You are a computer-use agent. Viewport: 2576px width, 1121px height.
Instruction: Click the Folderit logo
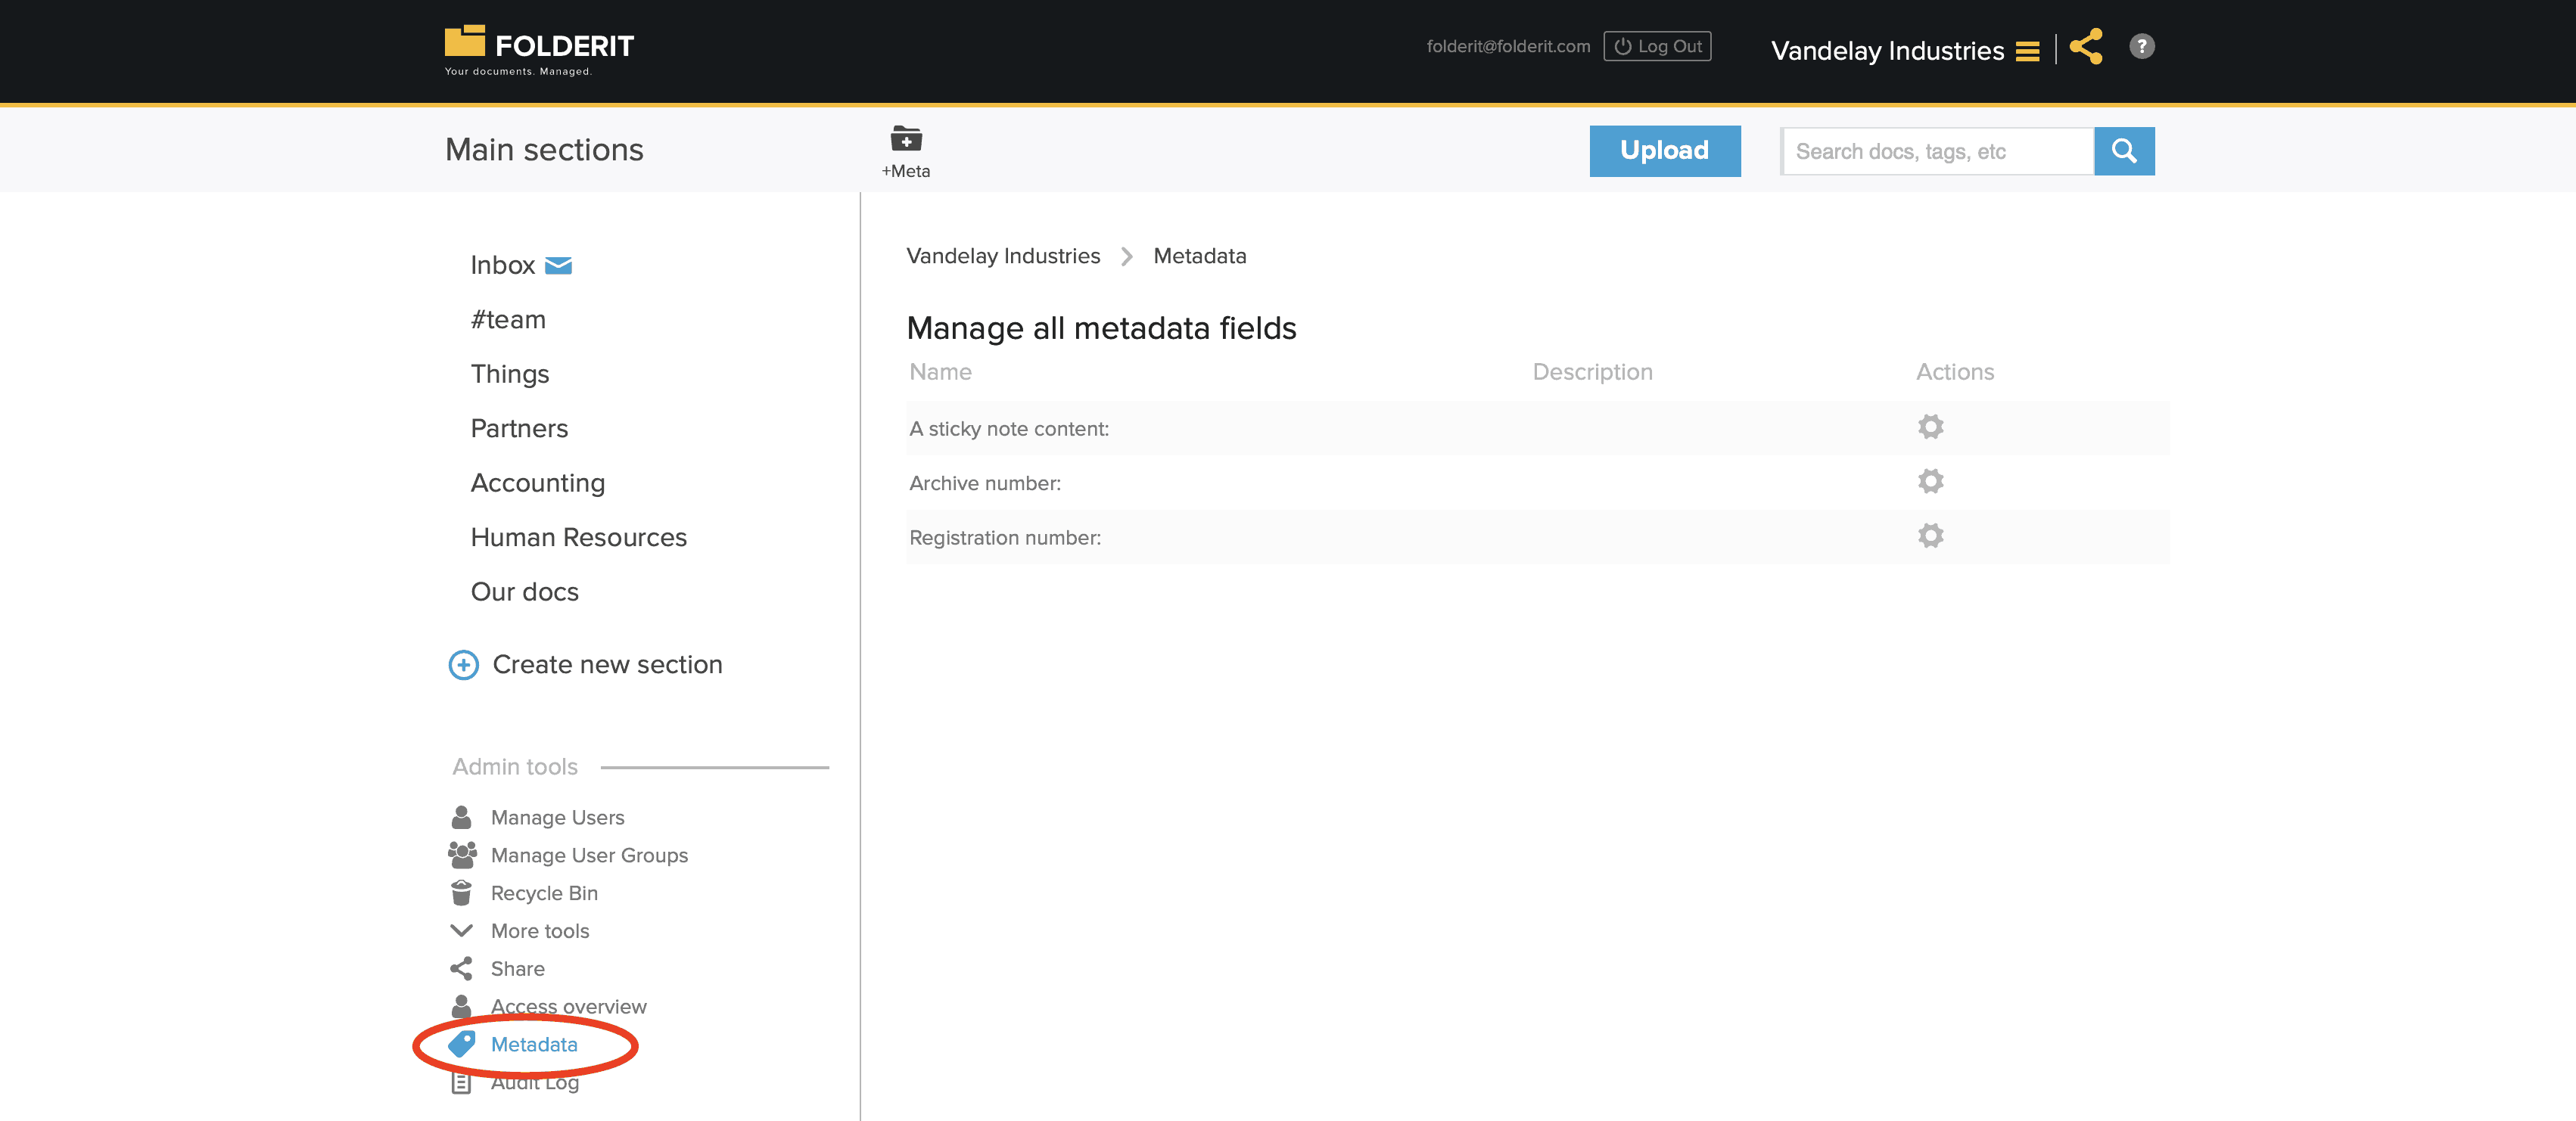(539, 50)
